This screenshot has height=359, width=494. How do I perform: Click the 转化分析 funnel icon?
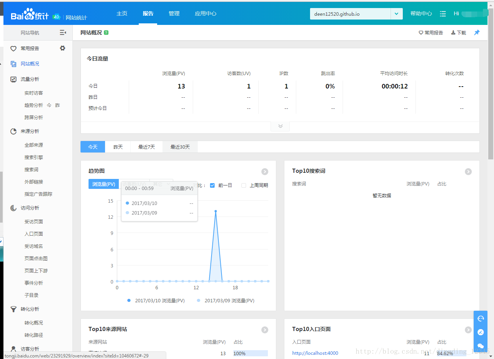pyautogui.click(x=13, y=309)
